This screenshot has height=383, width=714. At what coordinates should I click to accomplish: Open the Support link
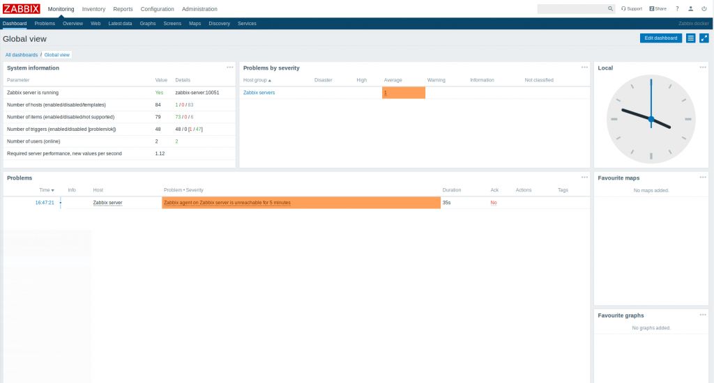coord(632,8)
